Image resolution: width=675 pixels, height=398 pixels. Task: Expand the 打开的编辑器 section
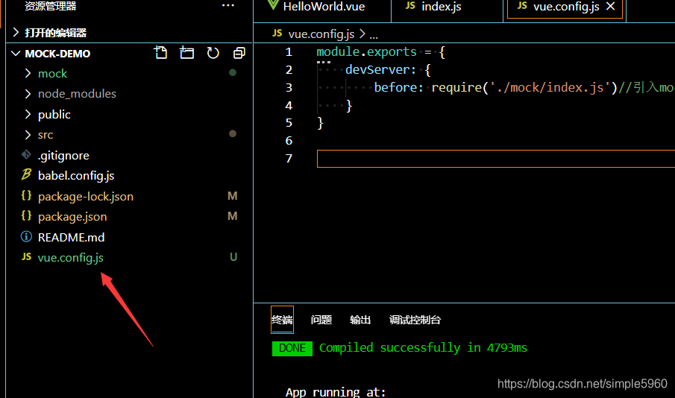click(16, 32)
